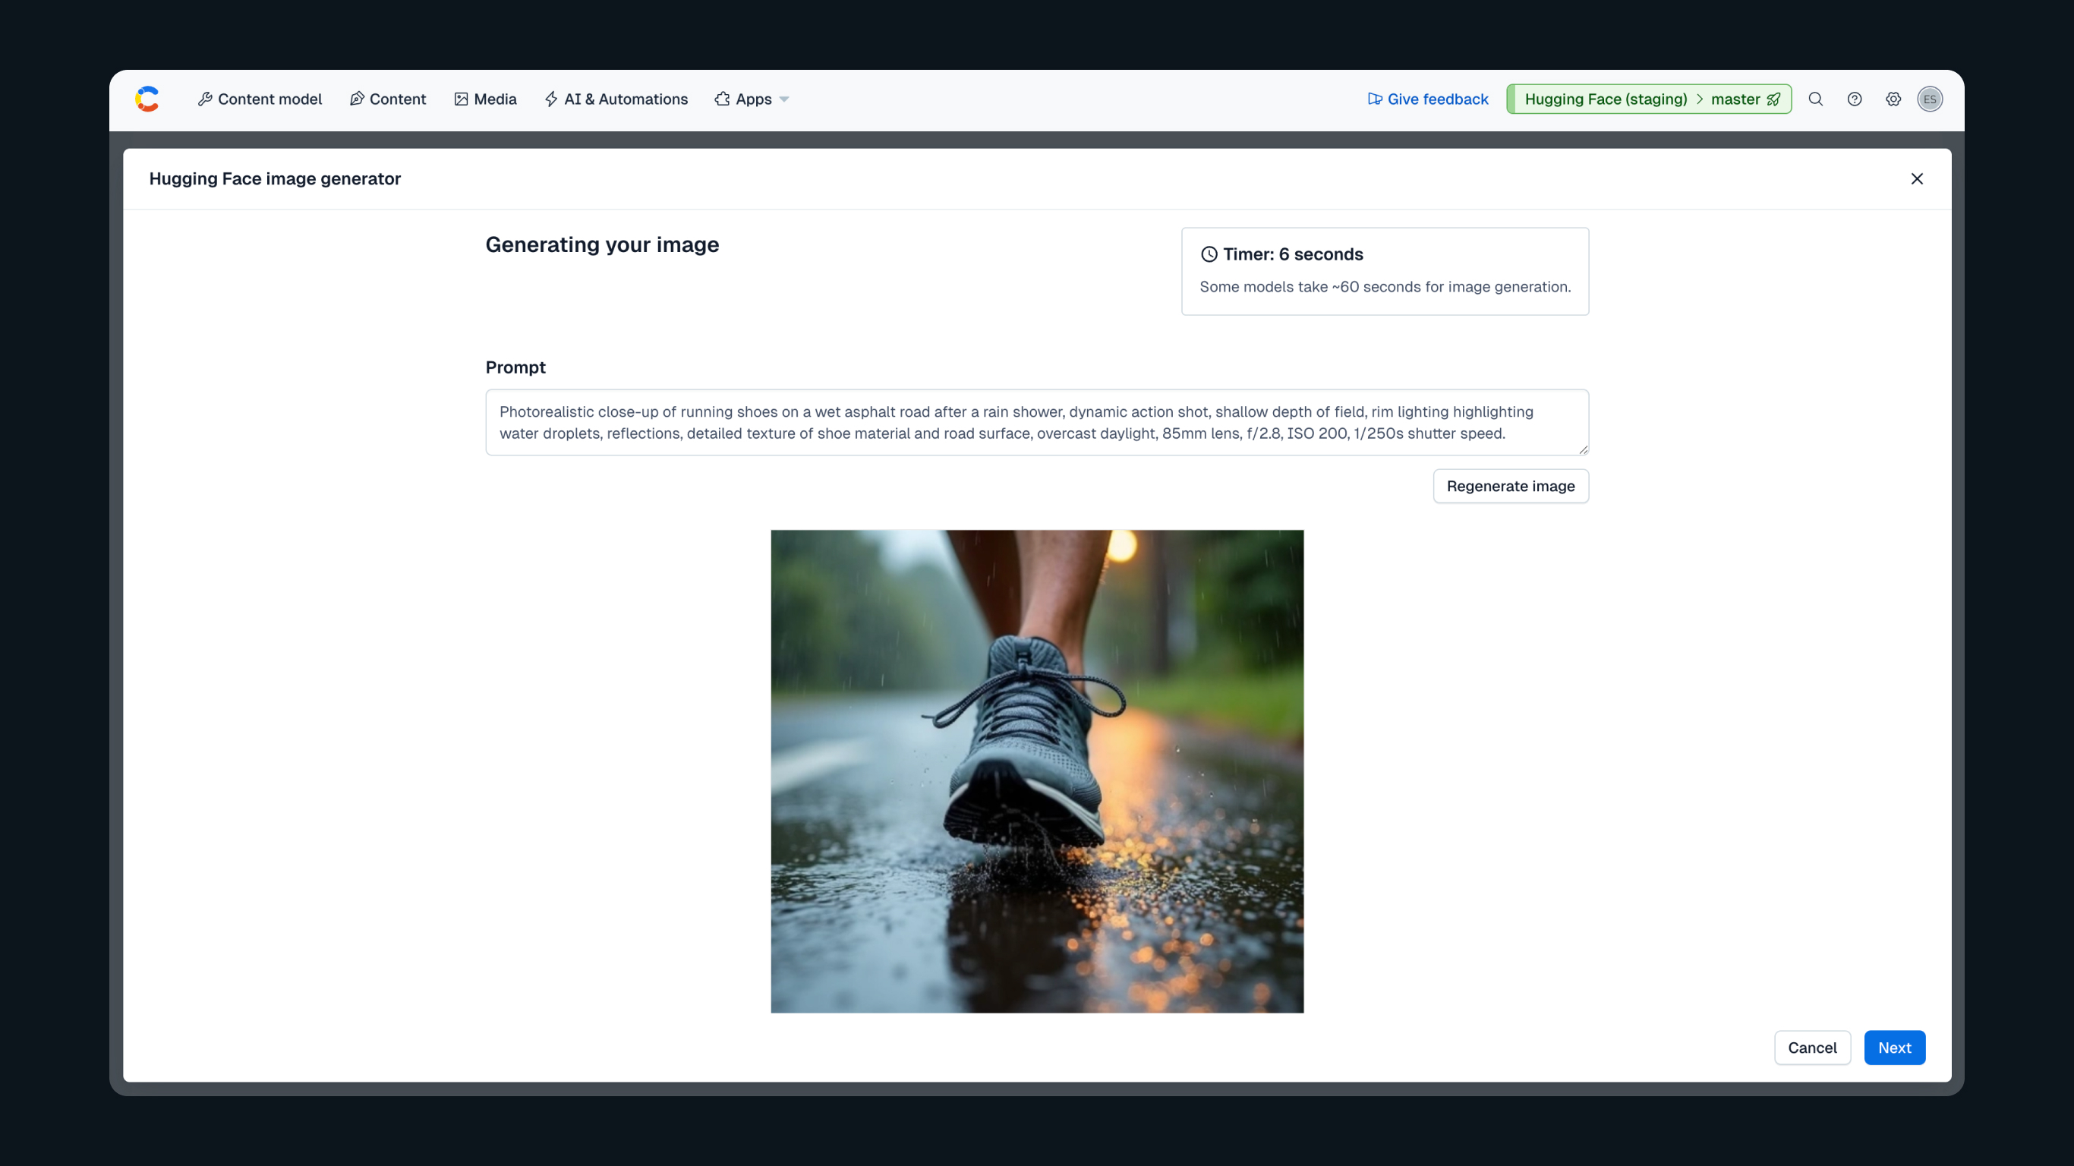Open the Media menu item
The height and width of the screenshot is (1166, 2074).
point(486,99)
